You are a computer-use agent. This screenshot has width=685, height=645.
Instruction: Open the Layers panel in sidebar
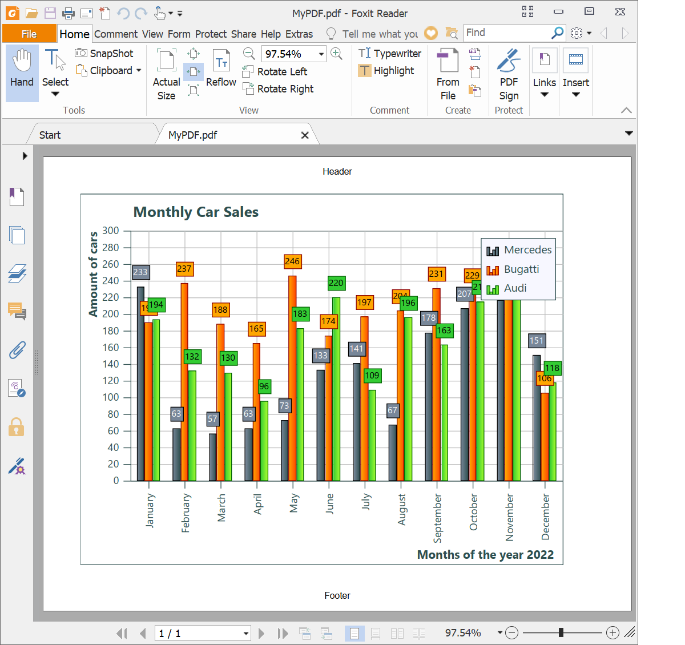coord(17,273)
